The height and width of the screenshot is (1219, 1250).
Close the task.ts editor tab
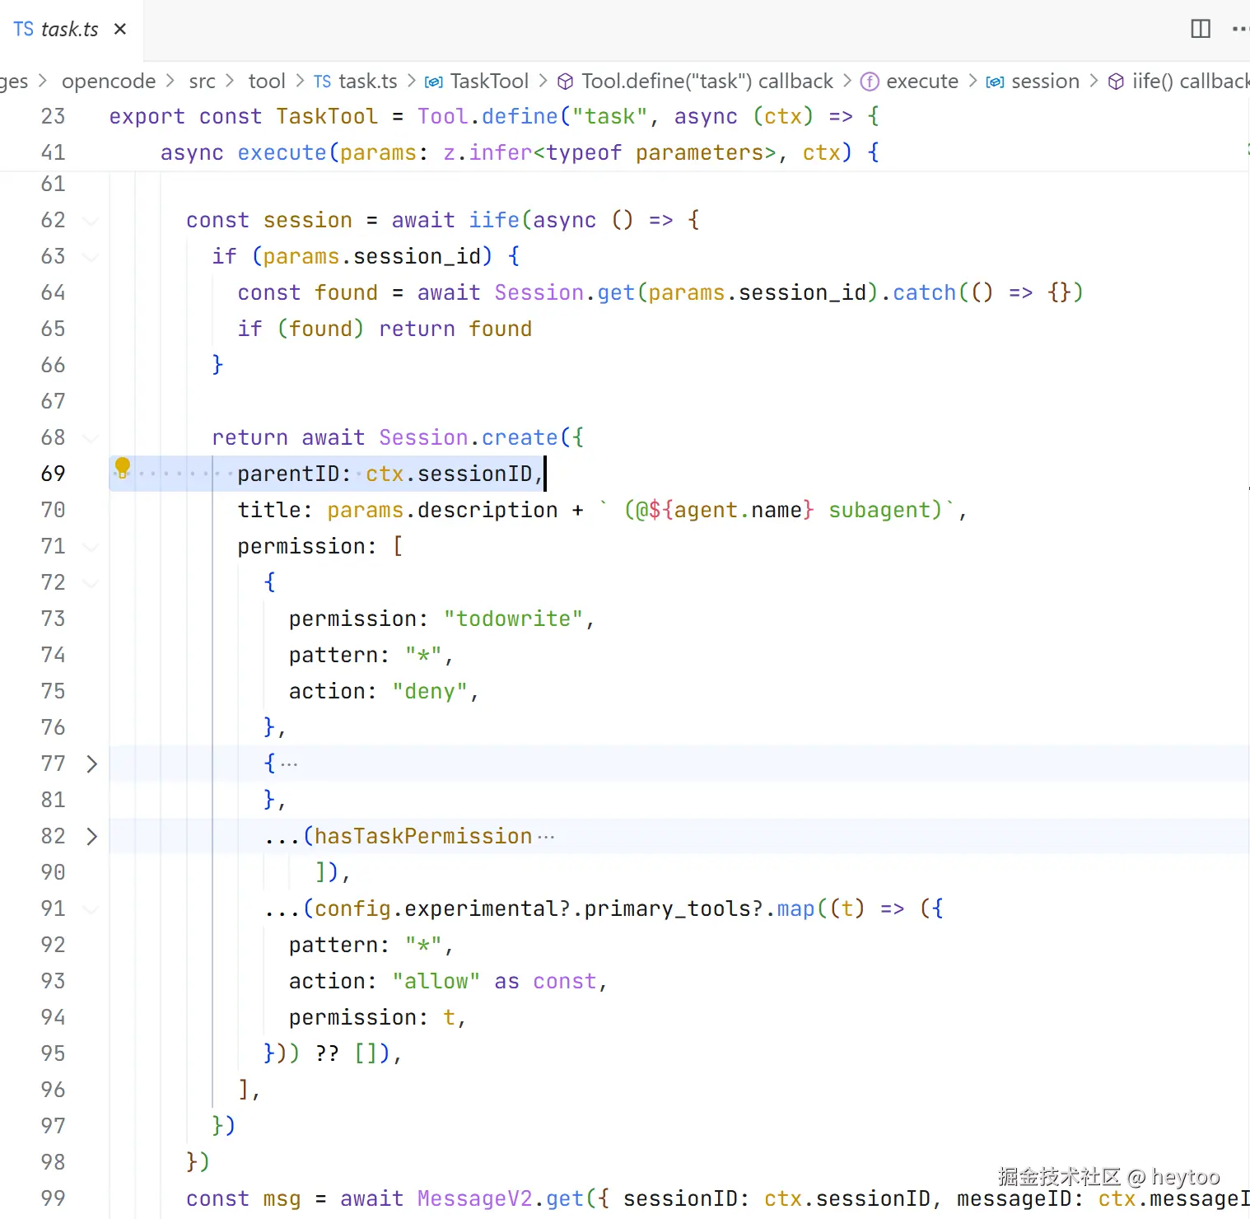[x=120, y=29]
